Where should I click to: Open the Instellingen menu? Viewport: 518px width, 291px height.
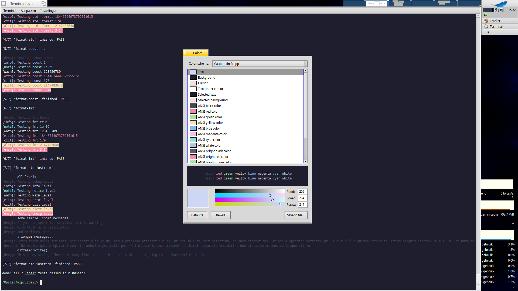coord(49,11)
